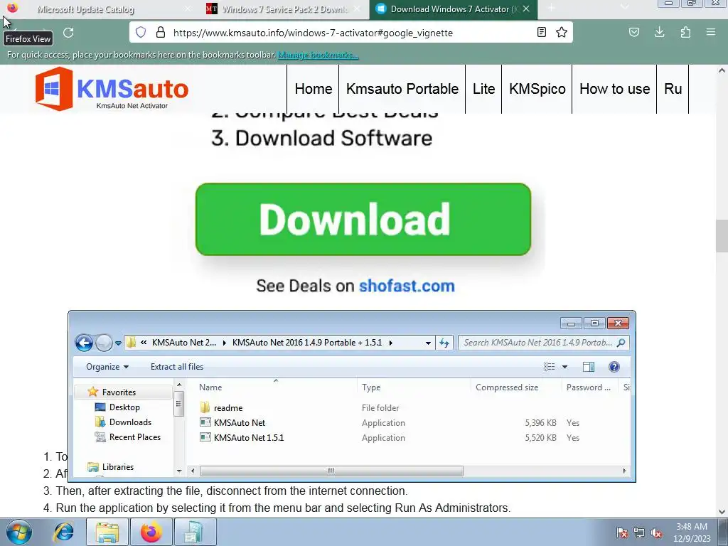Open the Kmsauto Portable menu item

pos(402,89)
